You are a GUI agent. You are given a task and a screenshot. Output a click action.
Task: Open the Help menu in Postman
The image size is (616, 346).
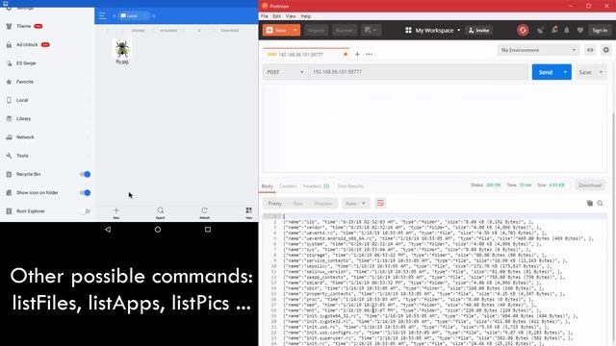[x=306, y=16]
